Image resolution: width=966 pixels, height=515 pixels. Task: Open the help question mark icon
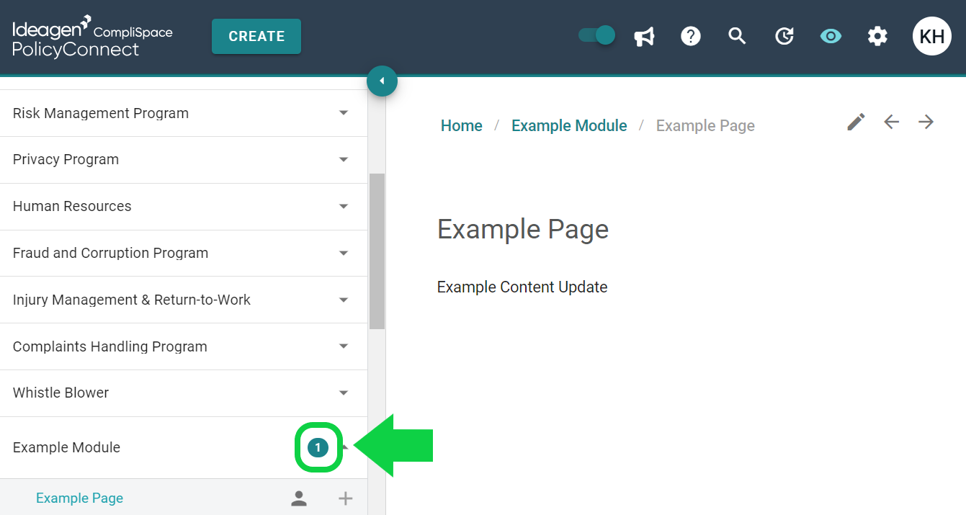[691, 36]
